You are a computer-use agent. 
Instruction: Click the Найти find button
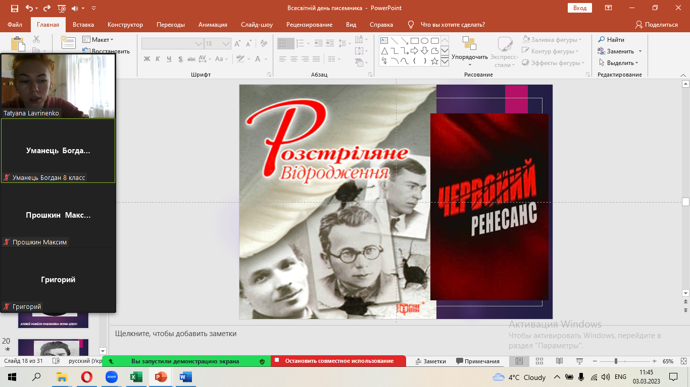click(x=612, y=39)
